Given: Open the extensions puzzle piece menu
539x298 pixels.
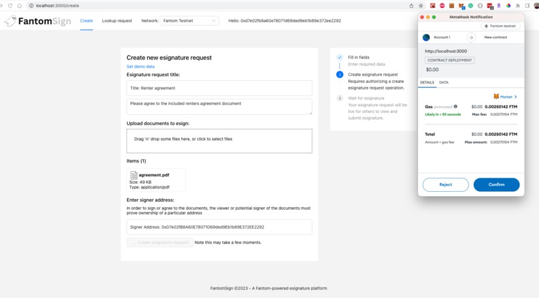Looking at the screenshot, I should (518, 5).
